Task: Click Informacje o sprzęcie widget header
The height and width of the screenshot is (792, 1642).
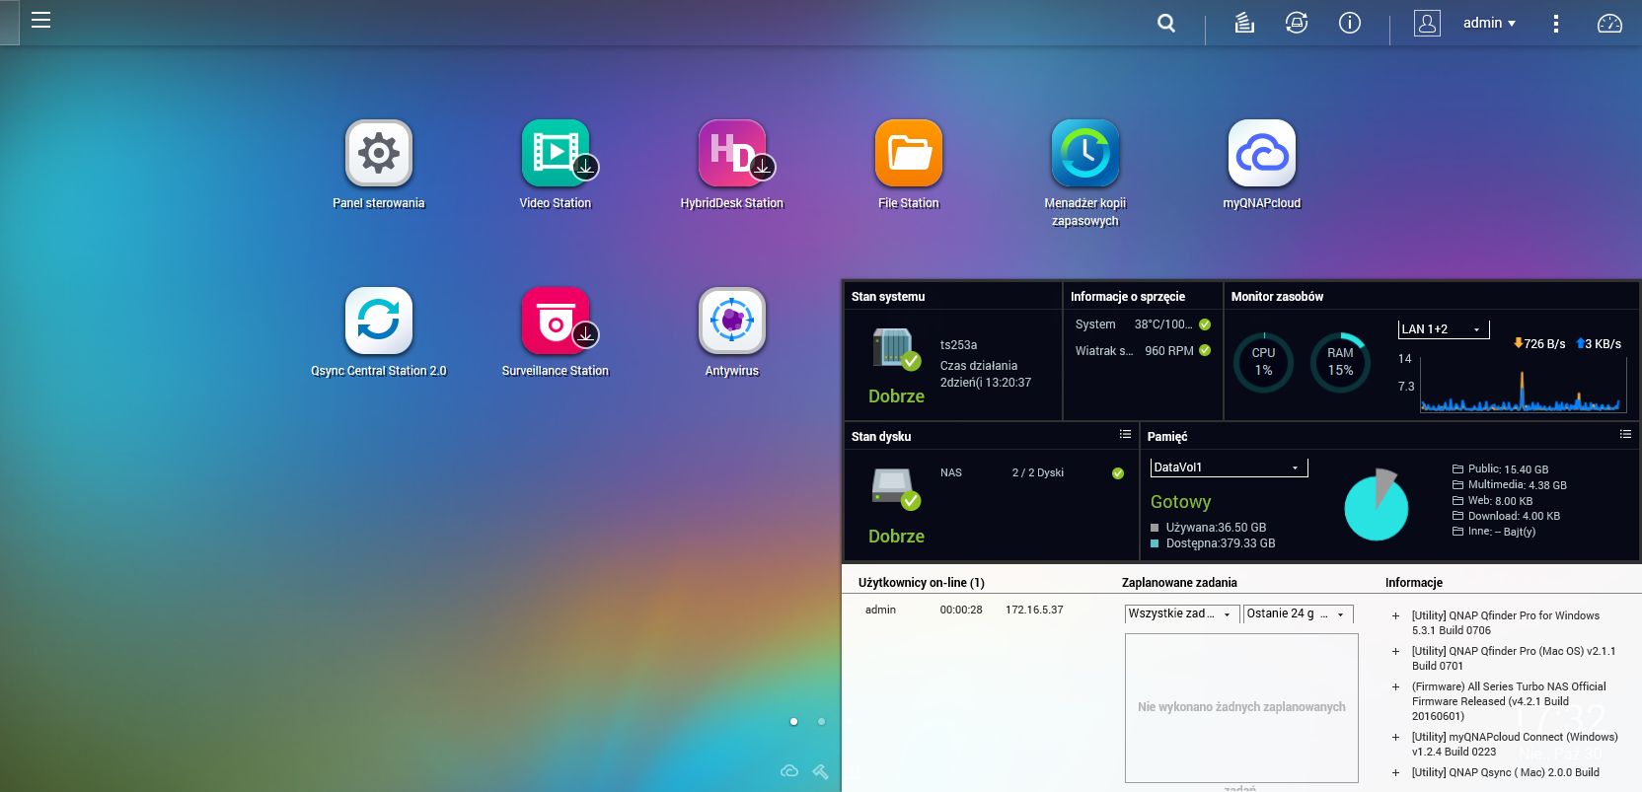Action: click(1128, 297)
